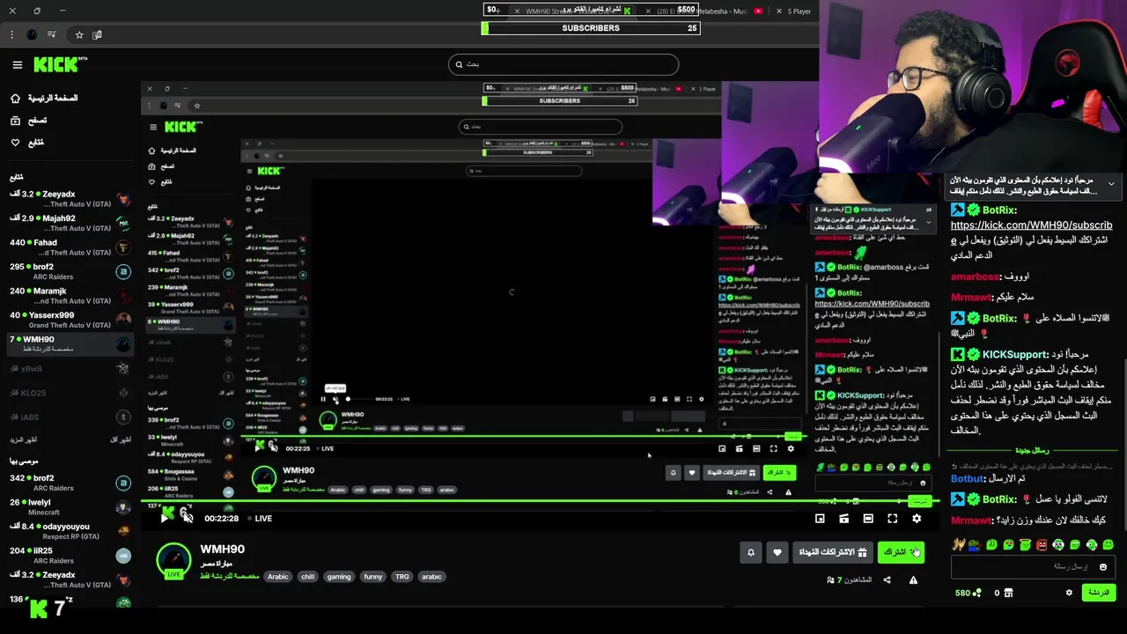The width and height of the screenshot is (1127, 634).
Task: Toggle picture-in-picture mini player
Action: [x=820, y=519]
